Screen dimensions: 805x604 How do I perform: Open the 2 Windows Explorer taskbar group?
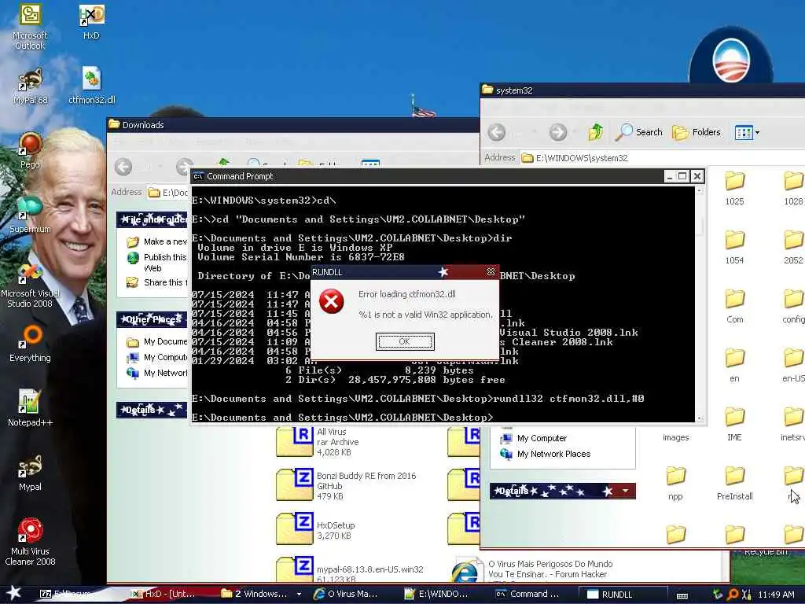pos(261,595)
